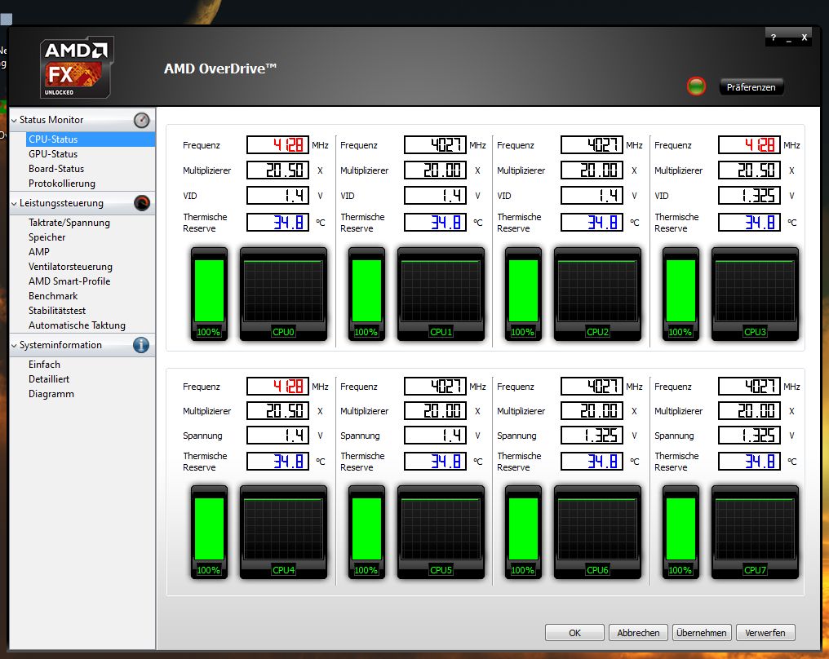This screenshot has height=659, width=829.
Task: Click the Status Monitor gauge icon
Action: (x=141, y=120)
